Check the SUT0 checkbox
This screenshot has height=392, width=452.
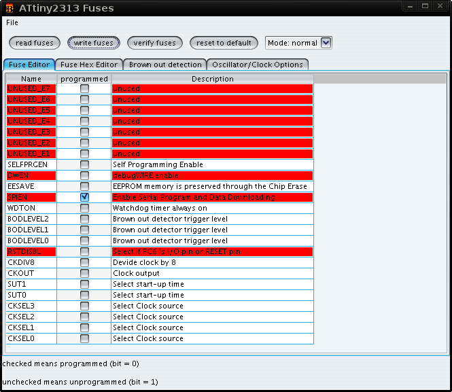pos(84,295)
